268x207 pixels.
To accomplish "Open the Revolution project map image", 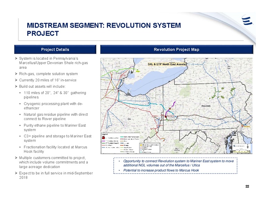I will pos(176,106).
